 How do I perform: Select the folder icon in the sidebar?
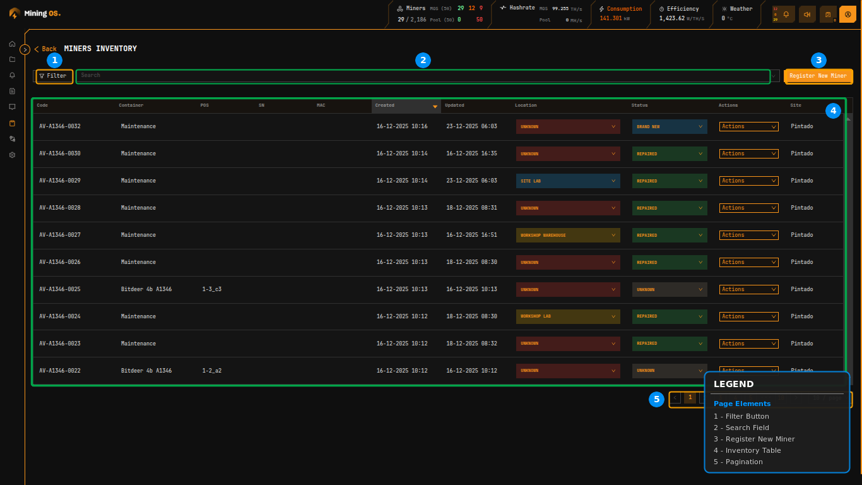[x=11, y=59]
